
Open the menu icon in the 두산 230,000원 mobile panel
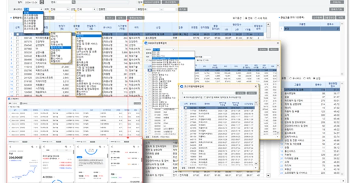[37, 147]
